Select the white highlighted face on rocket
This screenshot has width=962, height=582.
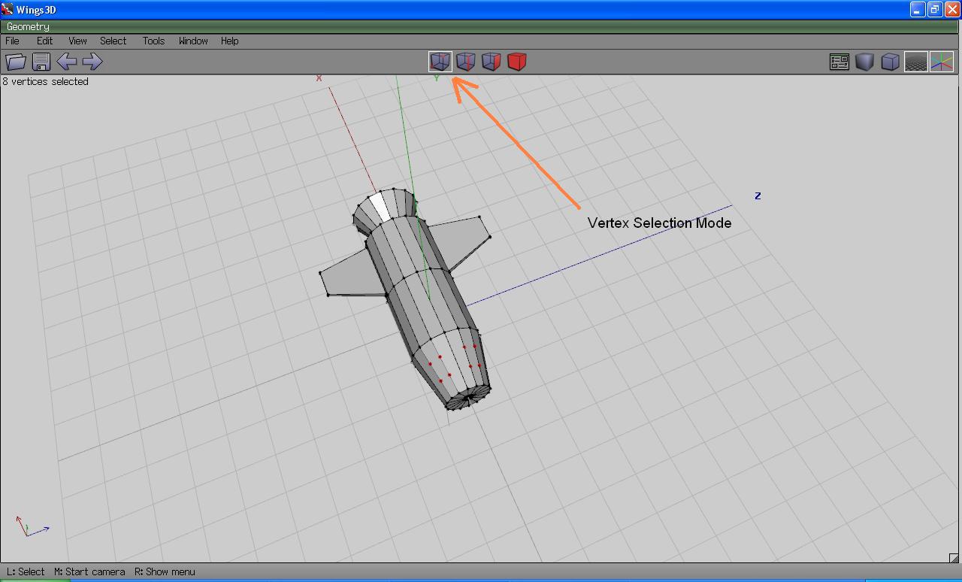pos(380,206)
